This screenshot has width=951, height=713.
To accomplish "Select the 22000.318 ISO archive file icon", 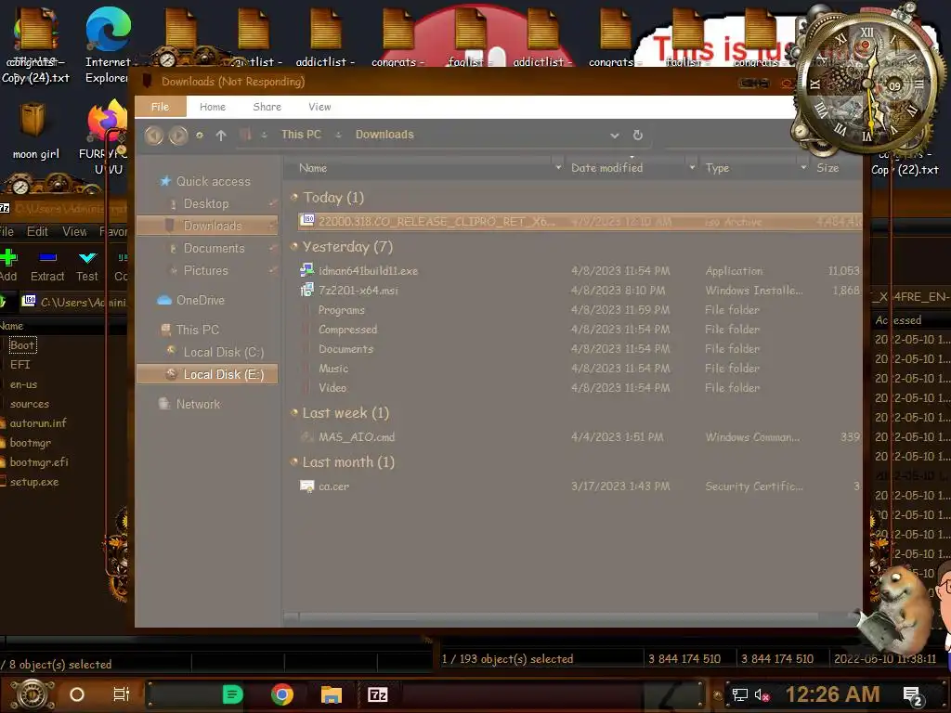I will click(x=307, y=220).
